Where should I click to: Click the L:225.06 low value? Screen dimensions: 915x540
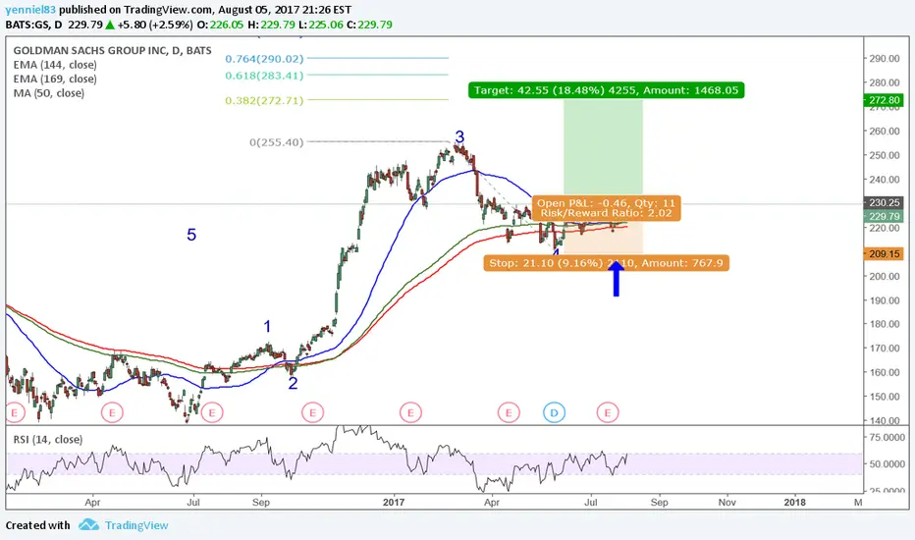(x=320, y=25)
